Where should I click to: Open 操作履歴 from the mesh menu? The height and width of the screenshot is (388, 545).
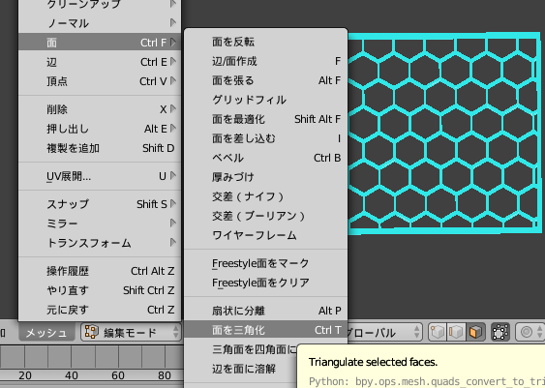(x=100, y=271)
